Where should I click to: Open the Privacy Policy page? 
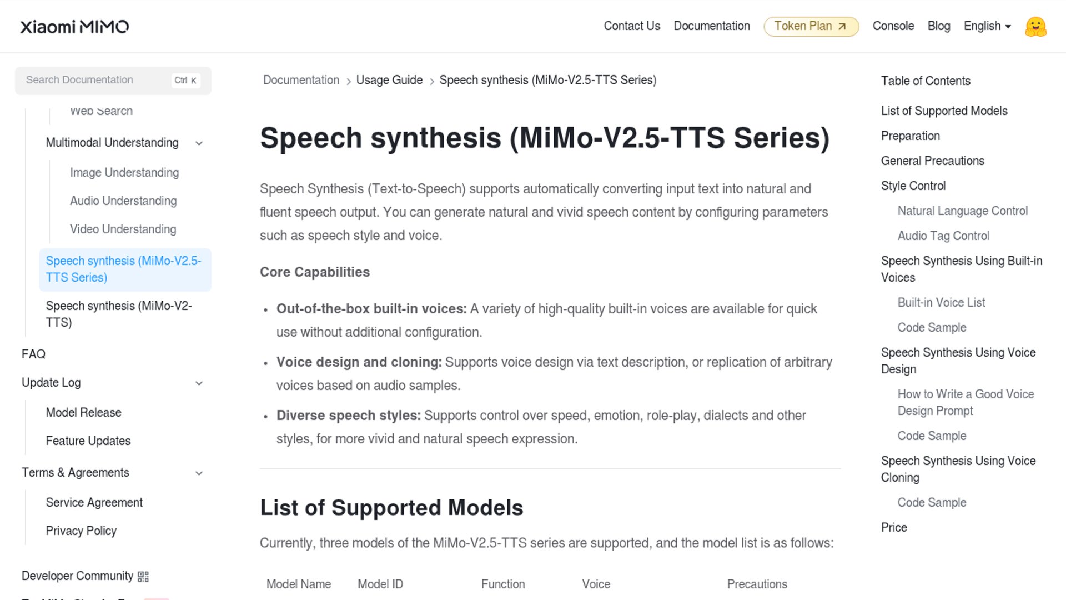[81, 531]
